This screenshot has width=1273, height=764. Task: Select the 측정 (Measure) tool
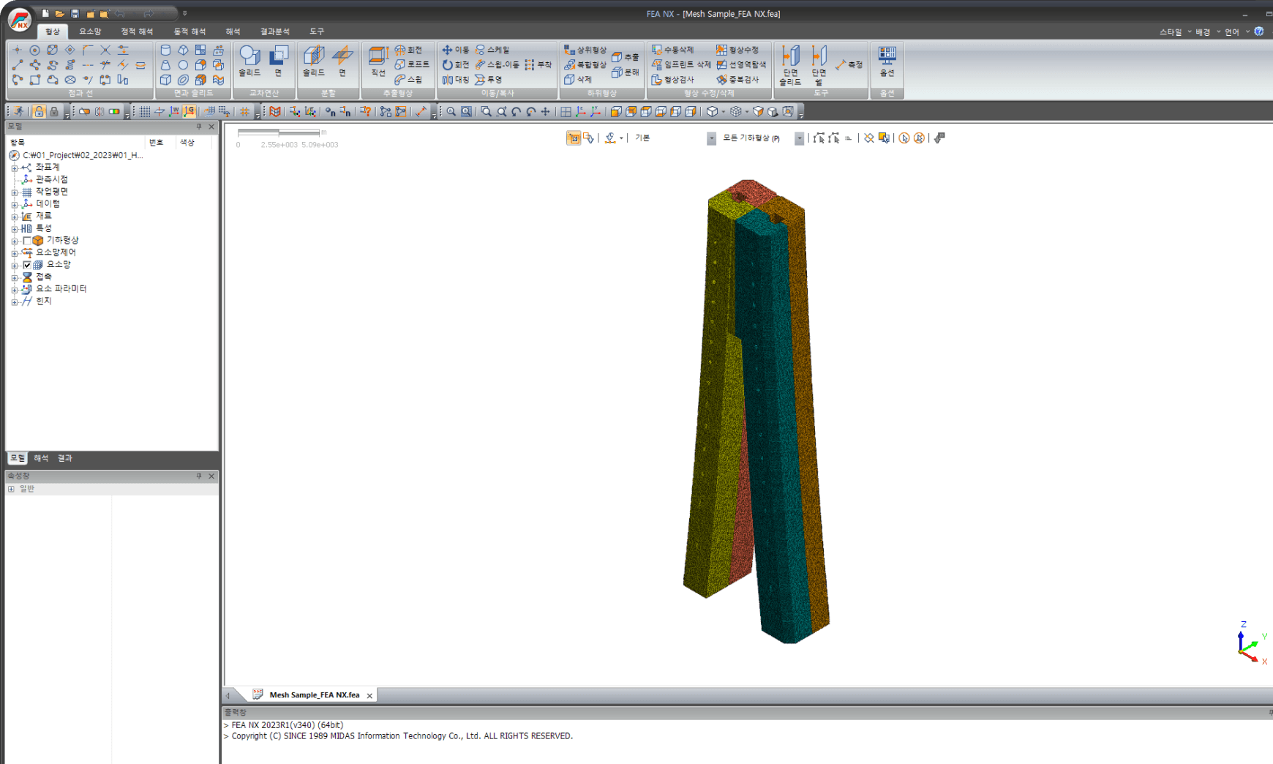coord(849,64)
